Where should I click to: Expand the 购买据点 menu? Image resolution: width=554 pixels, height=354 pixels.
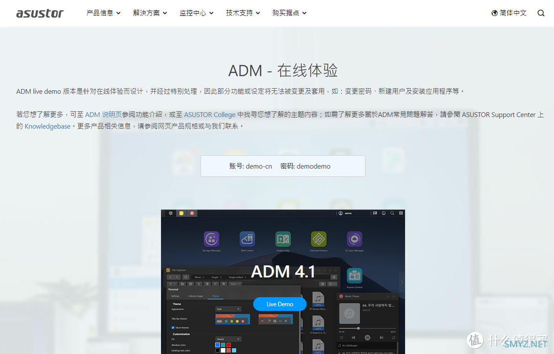(289, 13)
